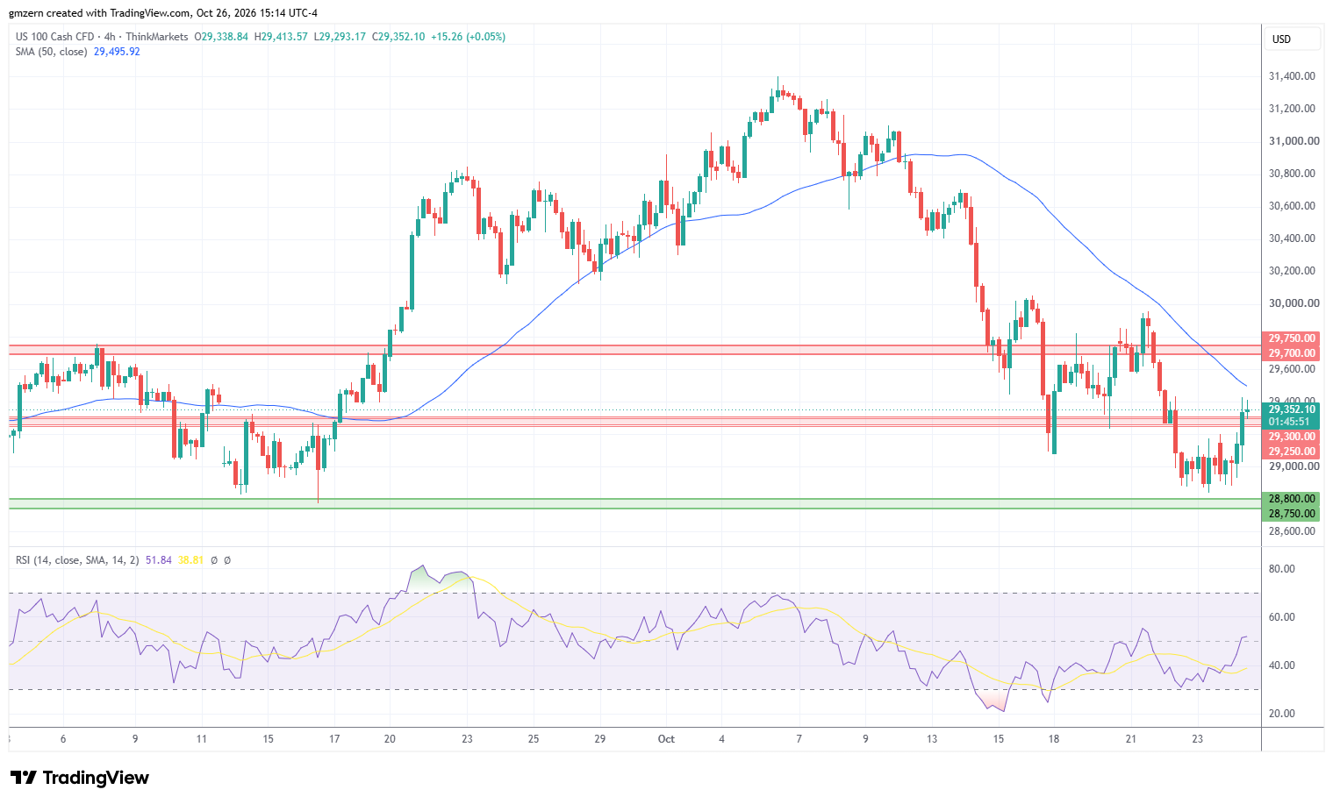This screenshot has height=804, width=1333.
Task: Open the USD currency selector
Action: click(x=1294, y=39)
